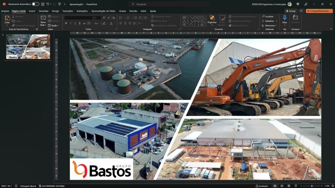Click Compartilhamento share button
The height and width of the screenshot is (188, 335).
pyautogui.click(x=319, y=11)
